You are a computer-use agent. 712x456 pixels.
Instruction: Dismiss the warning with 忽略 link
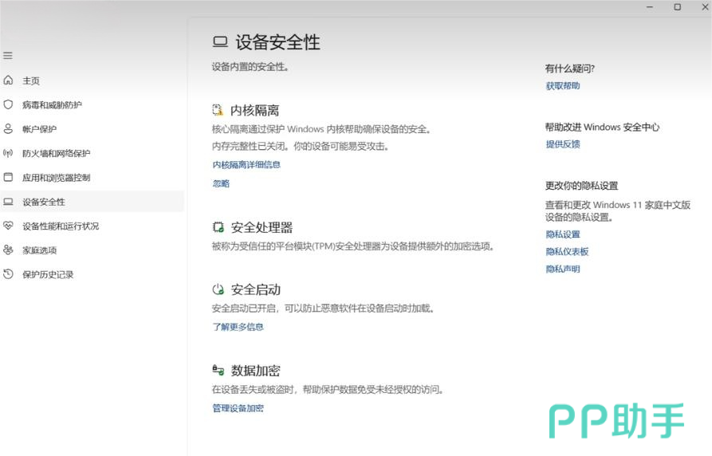221,183
